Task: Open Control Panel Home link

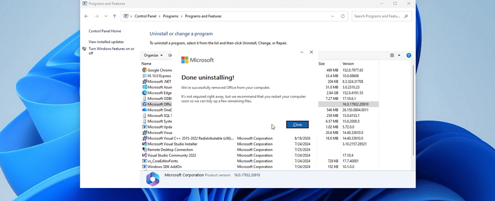Action: click(105, 31)
